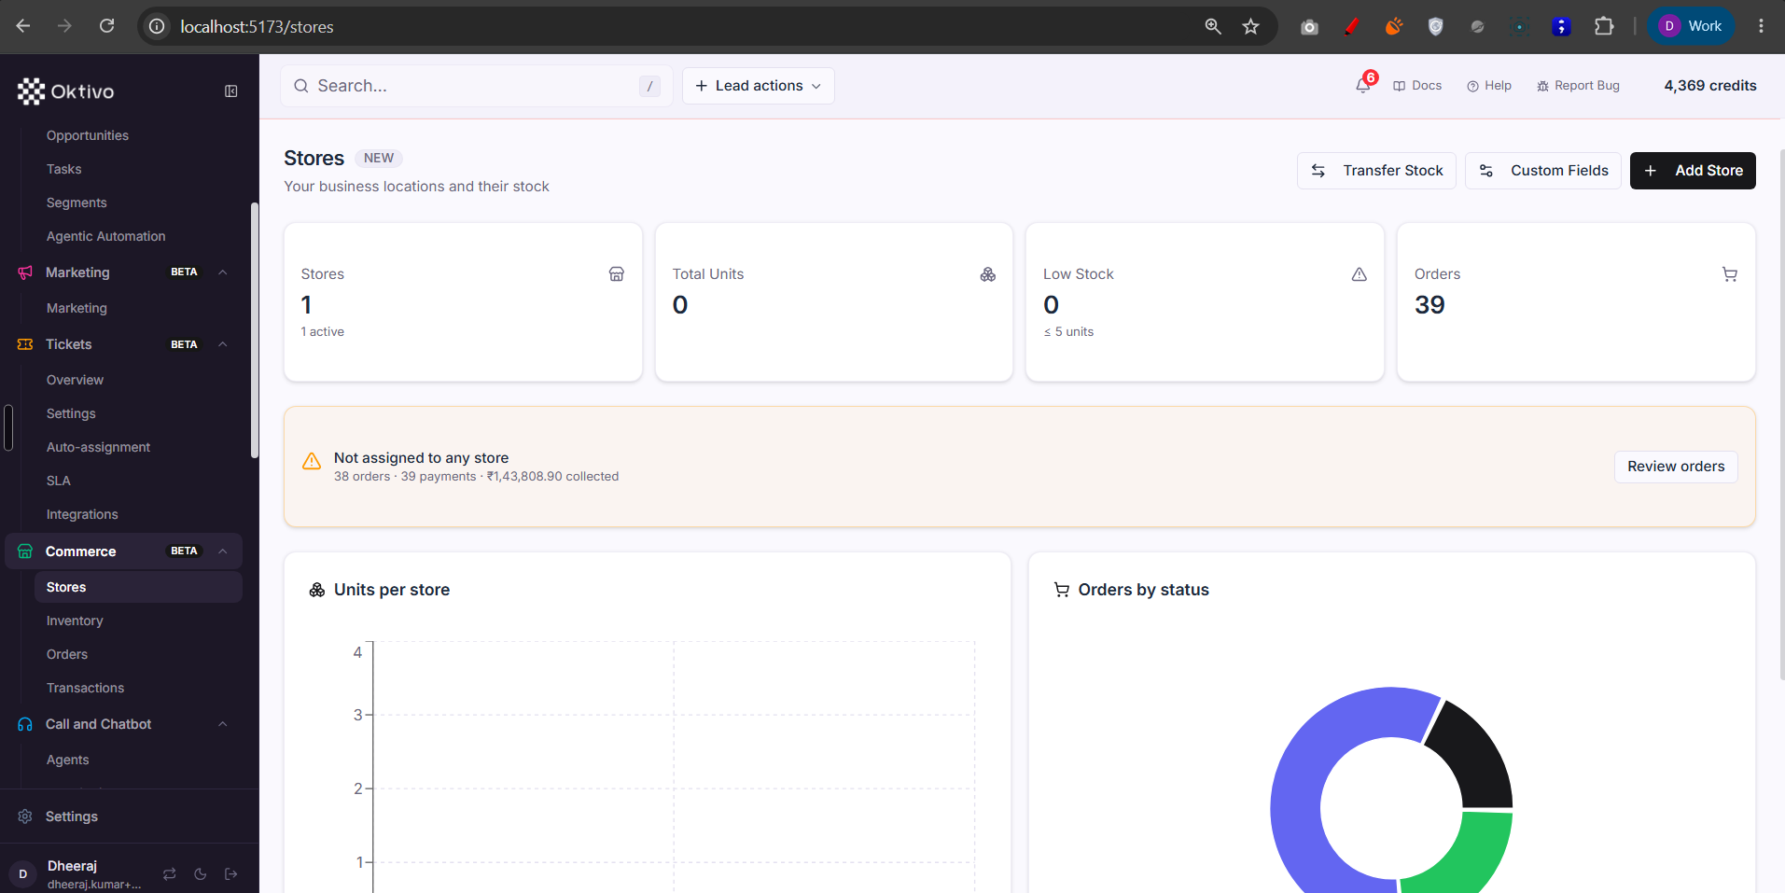Click the sidebar vertical scrollbar
Image resolution: width=1785 pixels, height=893 pixels.
click(x=255, y=330)
